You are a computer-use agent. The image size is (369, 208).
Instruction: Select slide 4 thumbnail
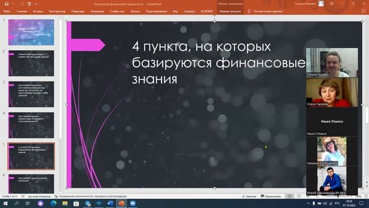point(31,125)
